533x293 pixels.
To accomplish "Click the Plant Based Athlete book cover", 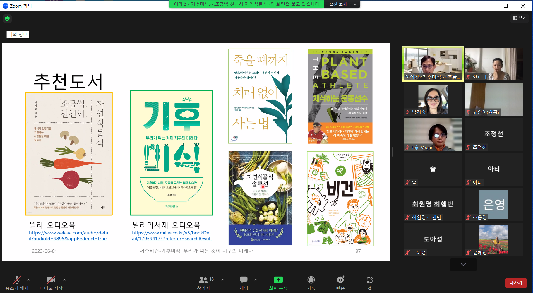I will click(x=340, y=96).
